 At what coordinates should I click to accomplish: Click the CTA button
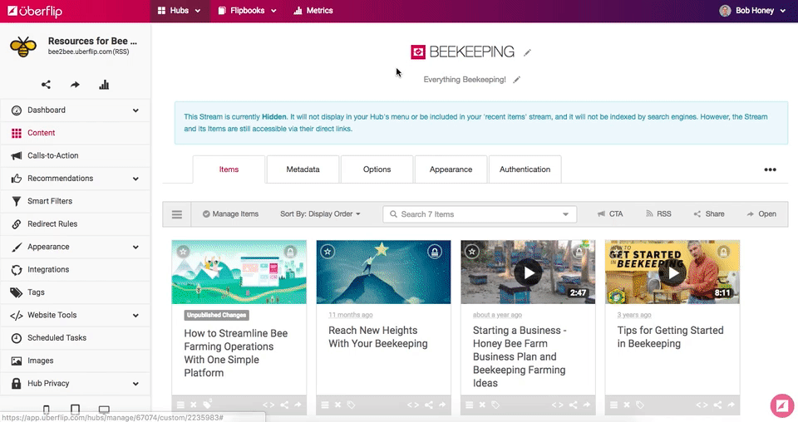pos(610,214)
